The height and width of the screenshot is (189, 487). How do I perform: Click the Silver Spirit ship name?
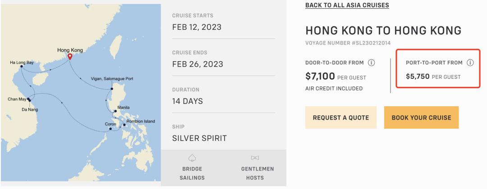[x=199, y=138]
